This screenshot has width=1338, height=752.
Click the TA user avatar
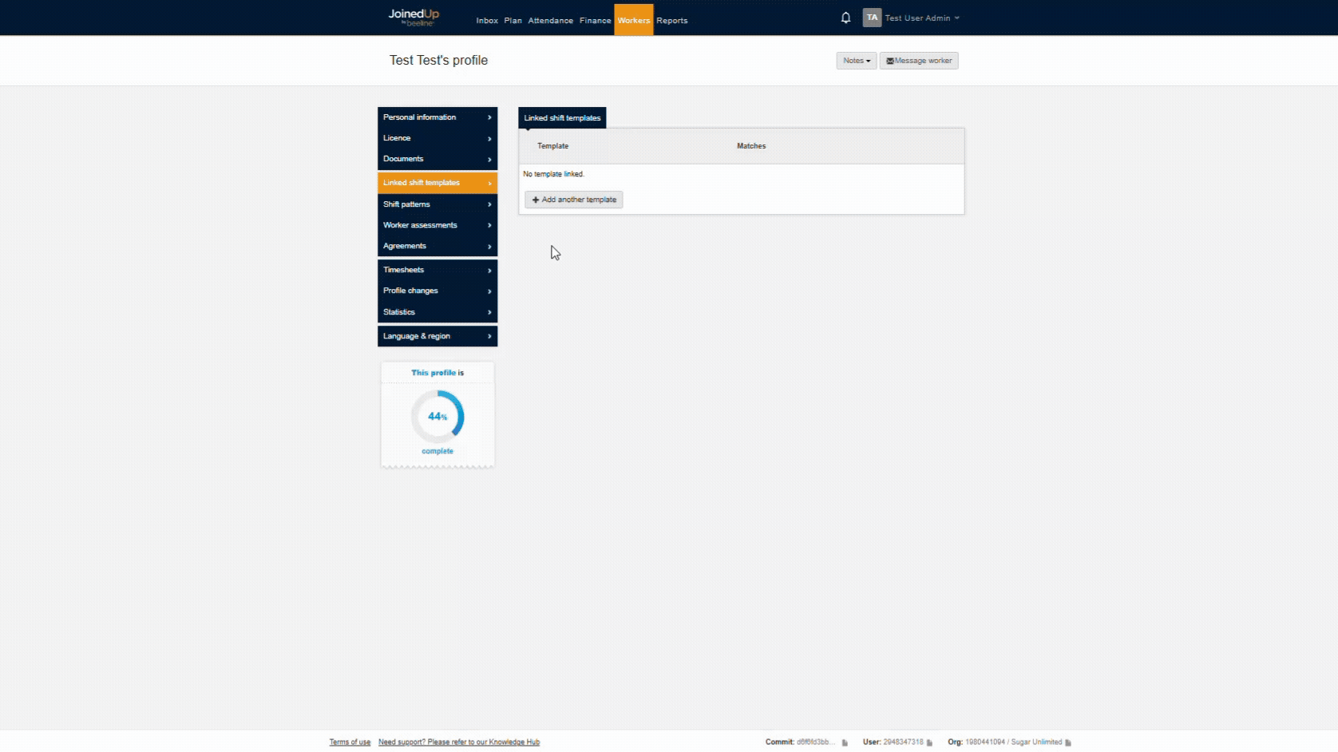[x=872, y=18]
